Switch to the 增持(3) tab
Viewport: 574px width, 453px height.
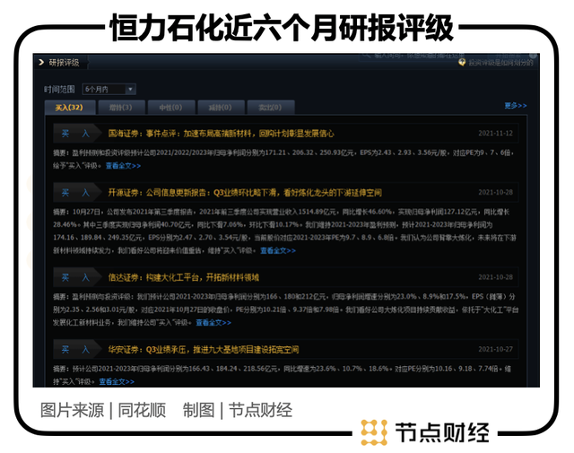[118, 108]
